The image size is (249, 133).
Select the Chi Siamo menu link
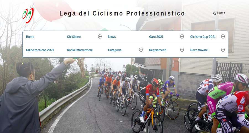click(x=74, y=37)
